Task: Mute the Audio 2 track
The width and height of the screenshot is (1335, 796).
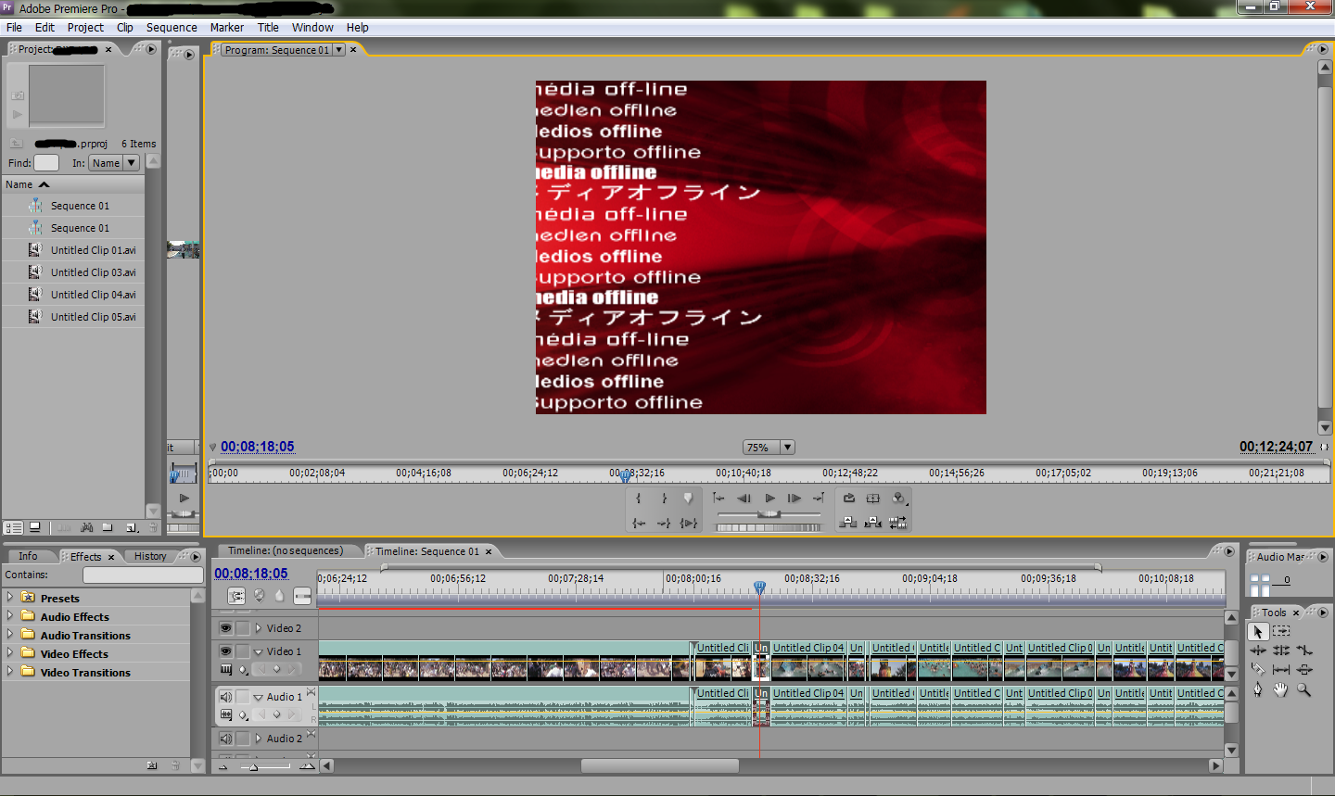Action: tap(225, 739)
